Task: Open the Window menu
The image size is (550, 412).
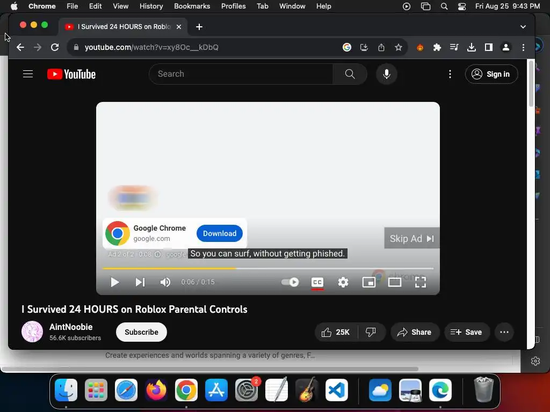Action: [292, 6]
